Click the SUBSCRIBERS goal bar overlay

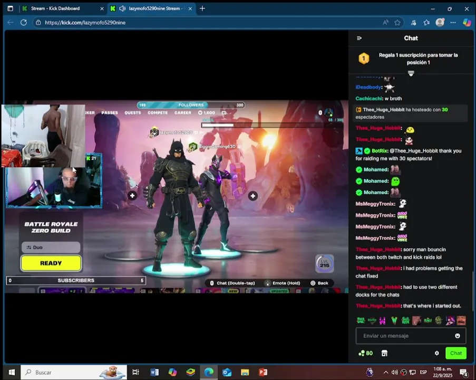[76, 280]
